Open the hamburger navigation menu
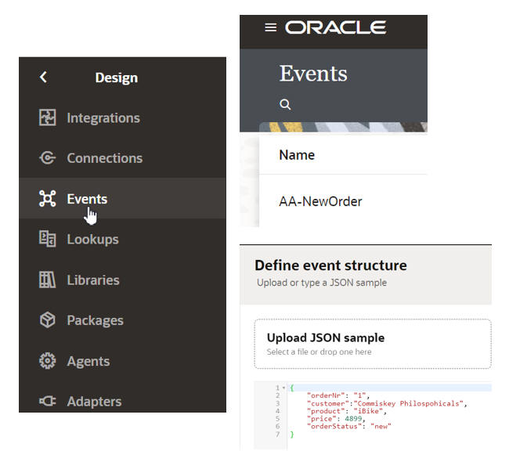 click(x=271, y=27)
